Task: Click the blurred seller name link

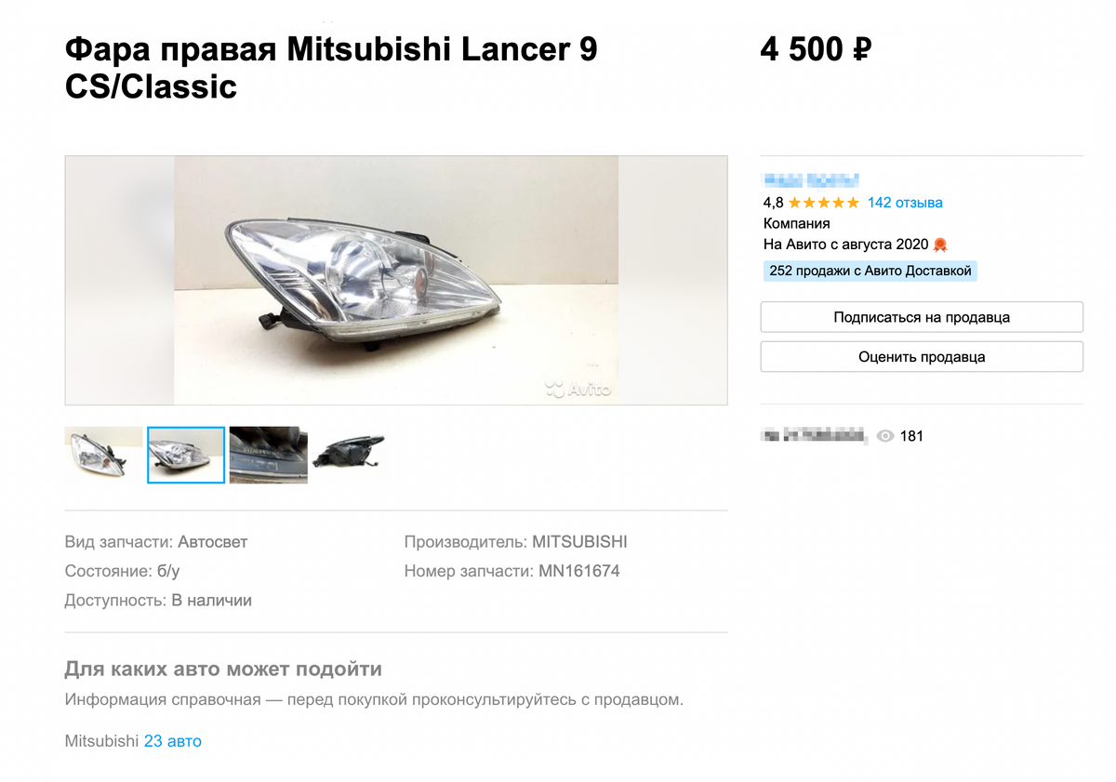Action: pos(810,179)
